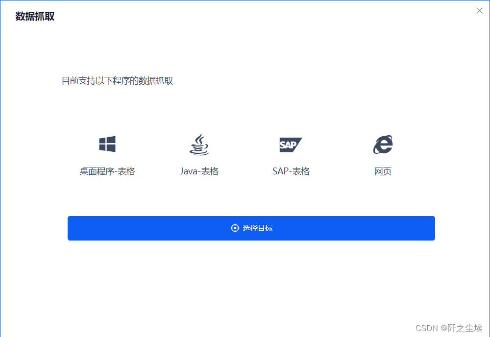Click the SAP logo icon
This screenshot has height=337, width=490.
[x=291, y=144]
